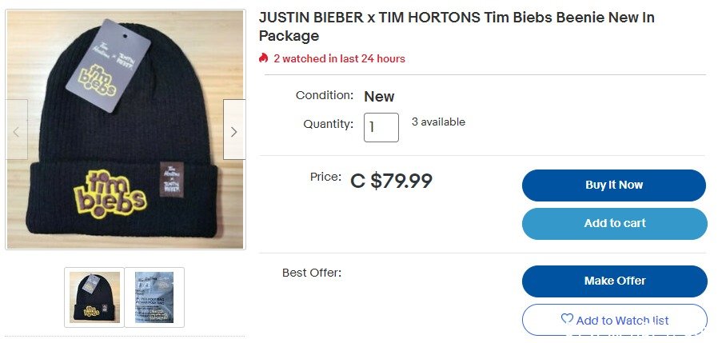The image size is (718, 343).
Task: Add the beanie to cart
Action: 615,224
